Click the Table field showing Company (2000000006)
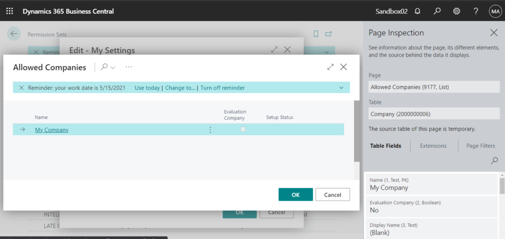The image size is (505, 239). pos(434,114)
